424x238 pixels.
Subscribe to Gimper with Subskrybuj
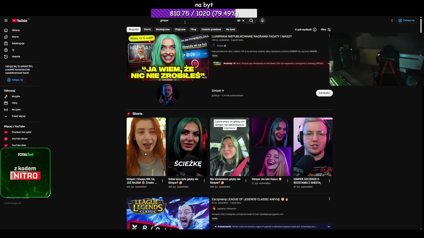click(324, 93)
